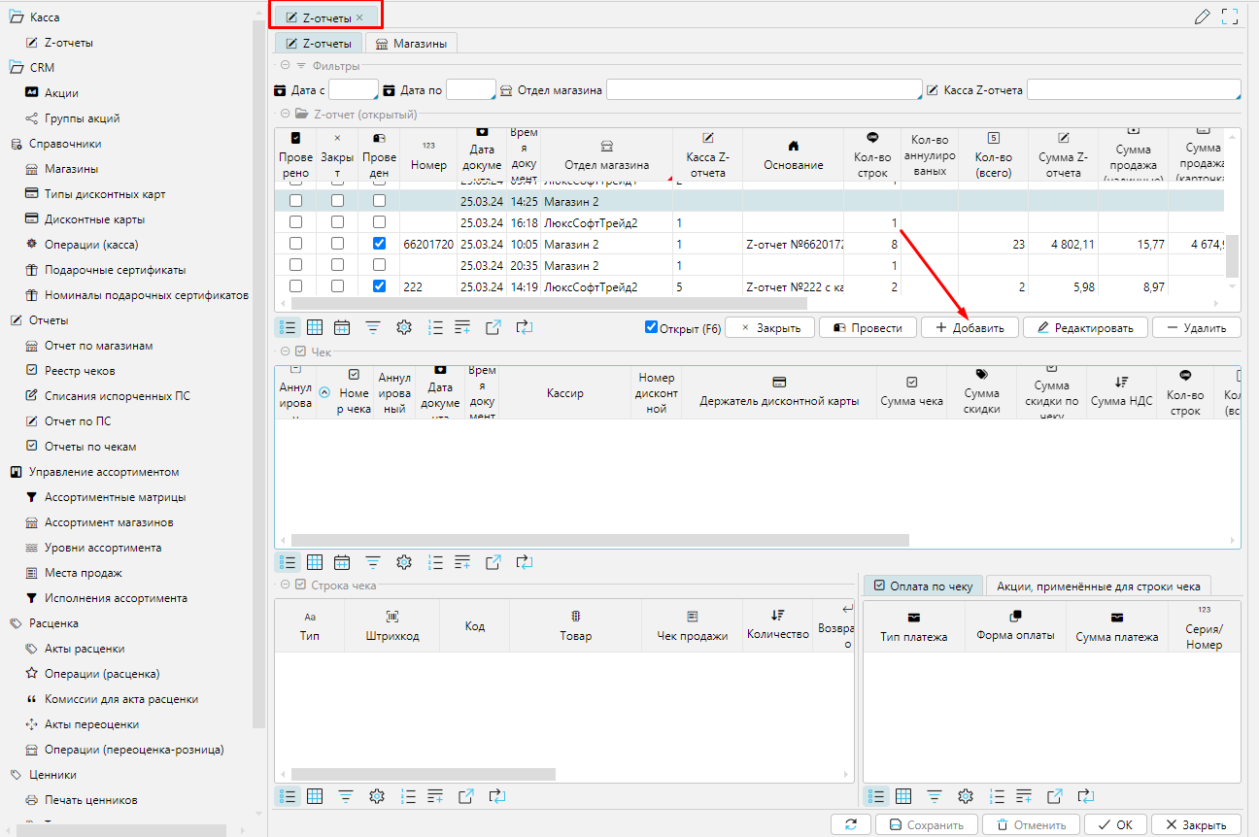Viewport: 1259px width, 837px height.
Task: Open Акции, примененные для строки чека tab
Action: tap(1098, 586)
